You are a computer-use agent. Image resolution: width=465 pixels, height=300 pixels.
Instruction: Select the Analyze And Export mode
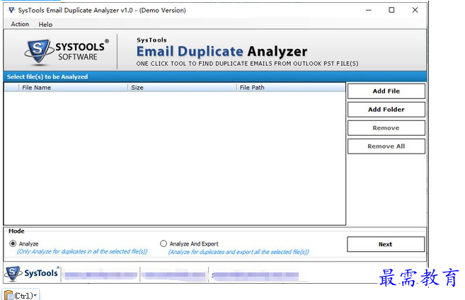tap(163, 243)
